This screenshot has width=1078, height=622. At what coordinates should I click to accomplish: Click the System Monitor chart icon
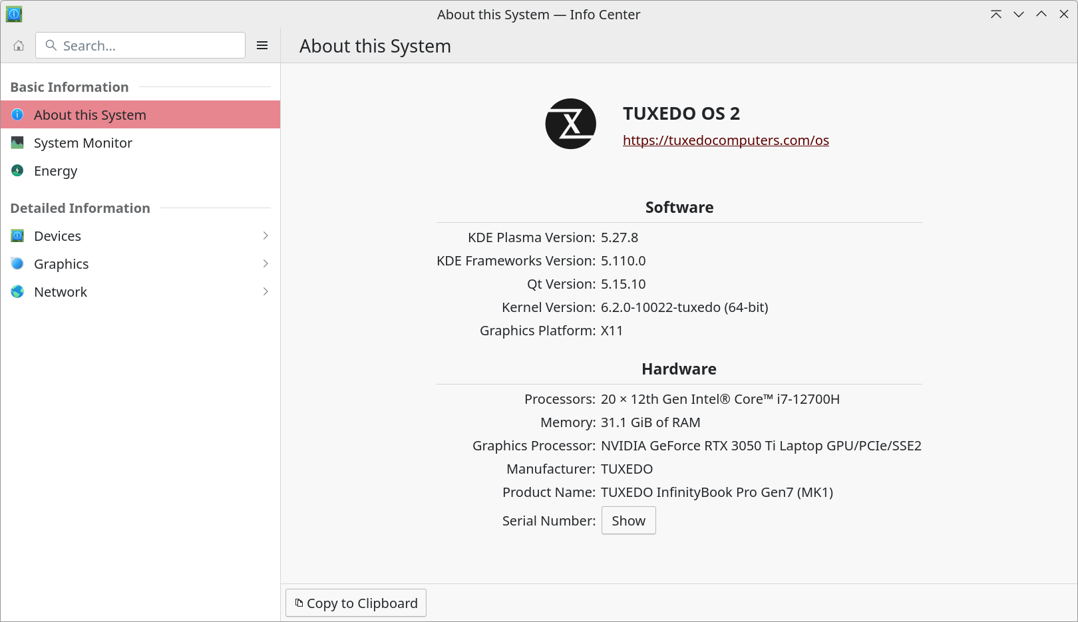pos(17,142)
